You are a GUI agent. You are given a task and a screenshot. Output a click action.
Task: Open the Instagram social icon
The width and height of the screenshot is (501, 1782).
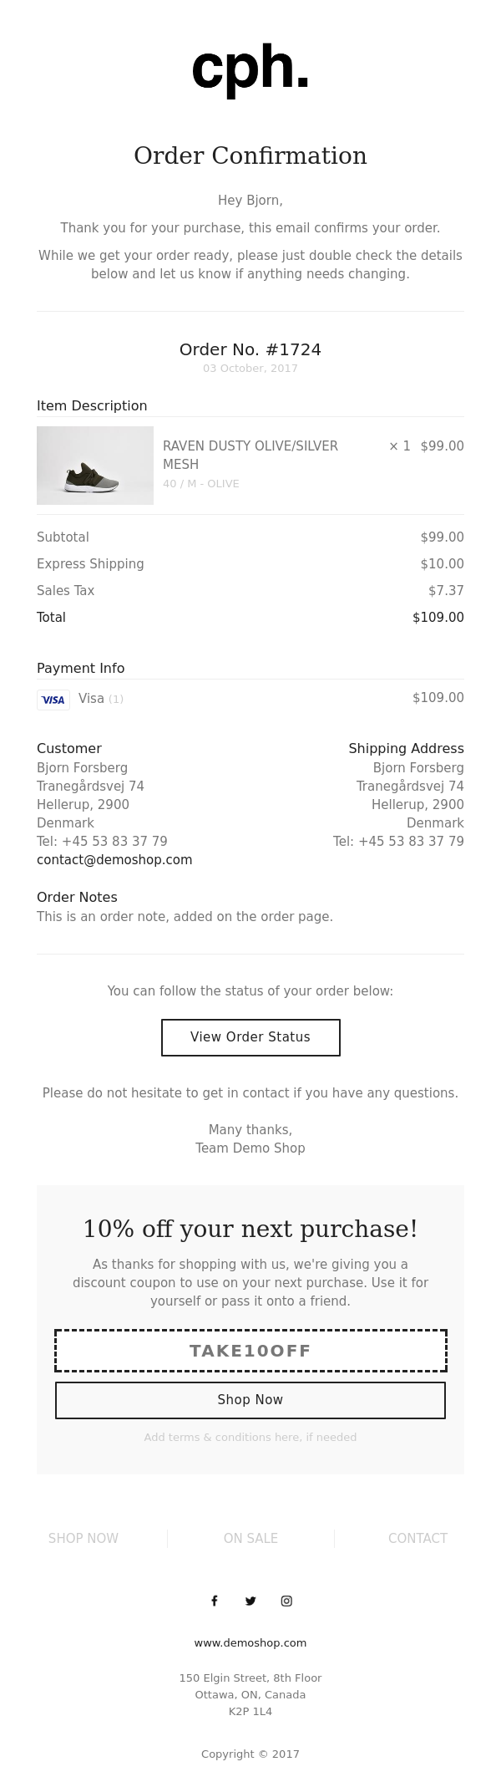tap(286, 1601)
